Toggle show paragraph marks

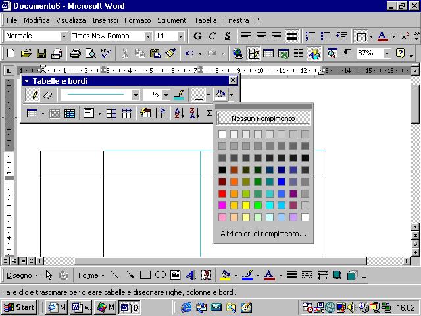pos(347,53)
